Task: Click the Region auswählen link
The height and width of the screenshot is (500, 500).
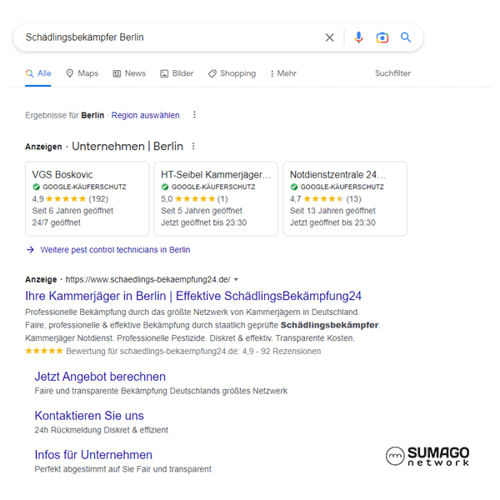Action: 145,116
